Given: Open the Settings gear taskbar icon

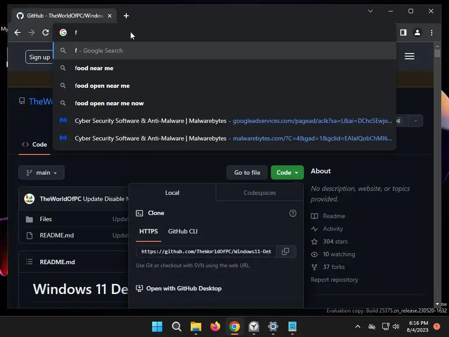Looking at the screenshot, I should [x=273, y=326].
